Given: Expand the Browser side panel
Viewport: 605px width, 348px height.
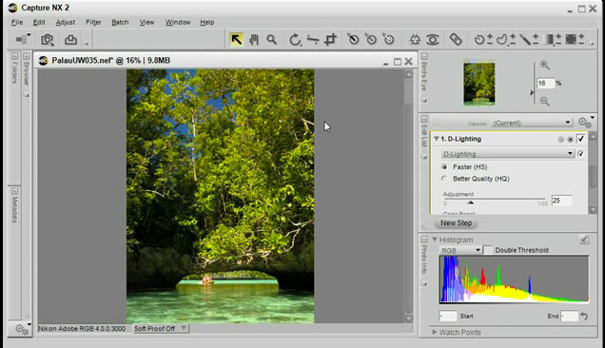Looking at the screenshot, I should point(27,56).
